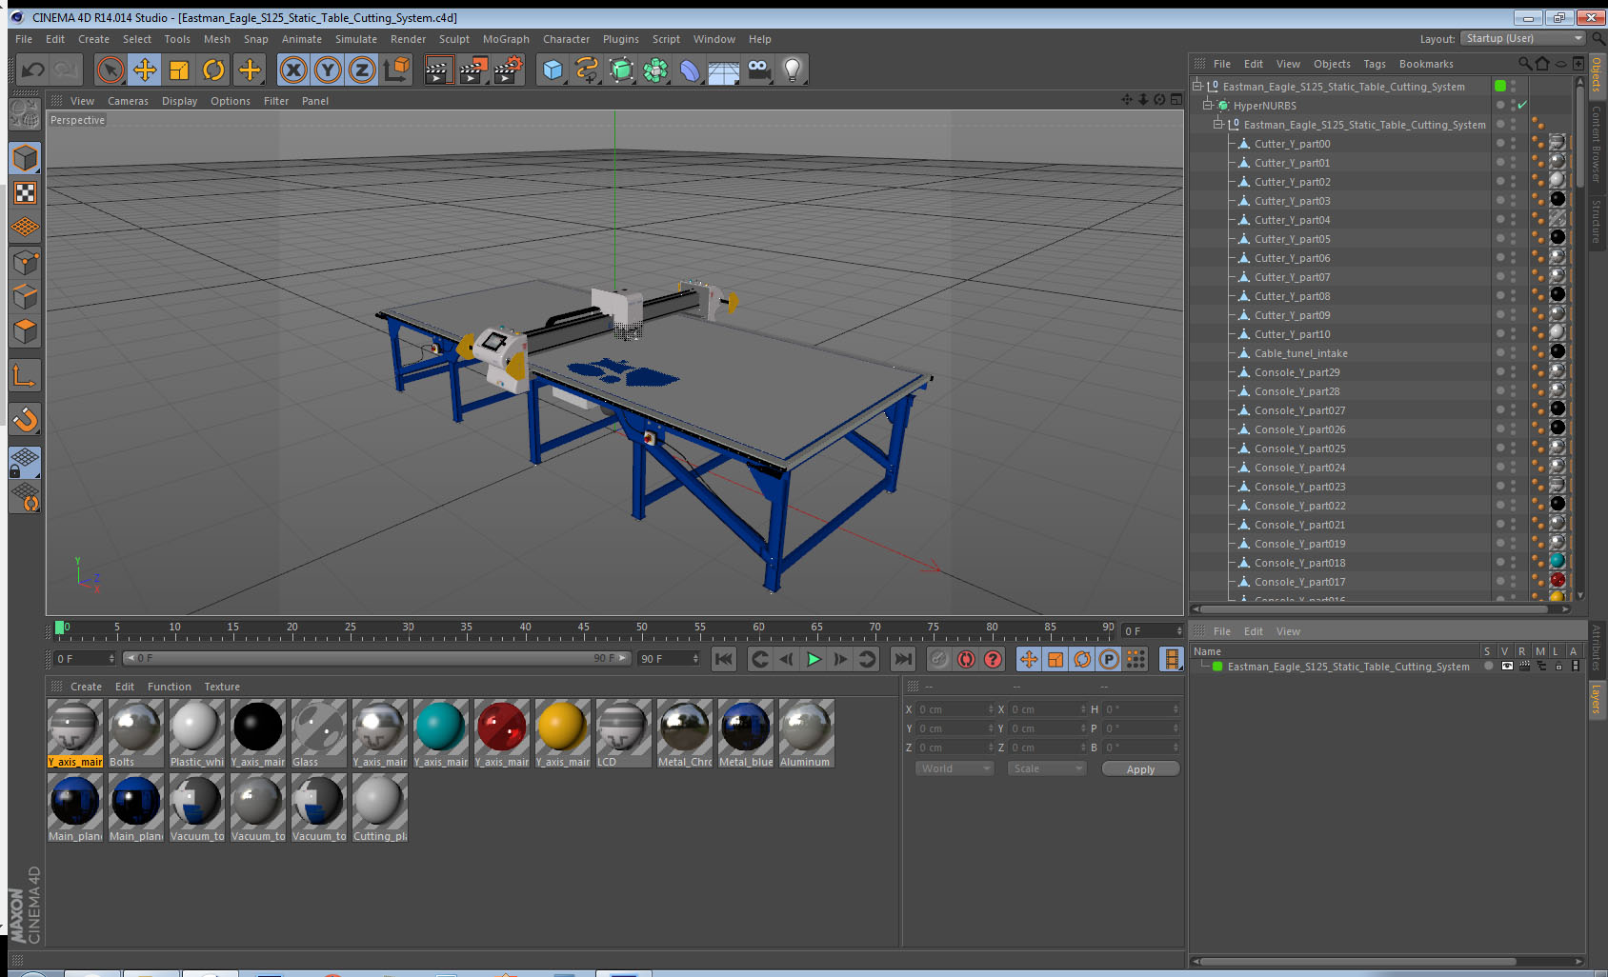Collapse the HyperNURBS tree node
This screenshot has width=1608, height=977.
[x=1207, y=106]
